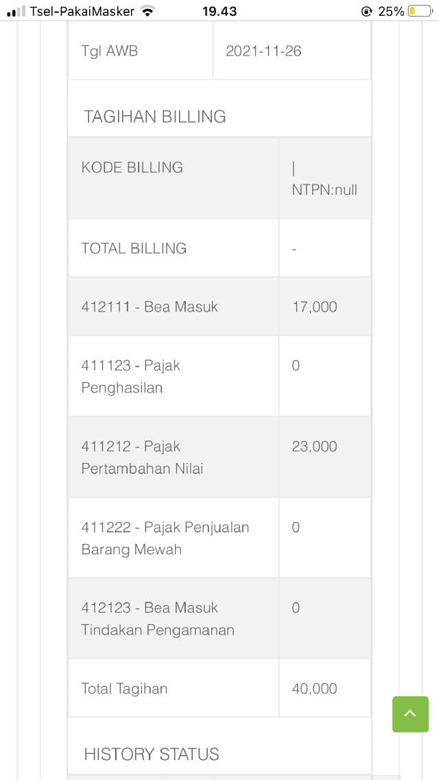Tap the cellular signal bars icon

point(16,11)
